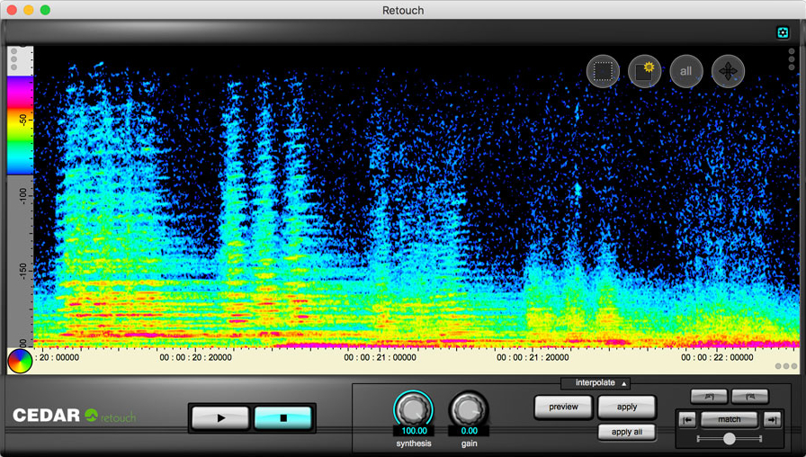Image resolution: width=806 pixels, height=457 pixels.
Task: Jump to the previous match with left arrow
Action: click(687, 420)
